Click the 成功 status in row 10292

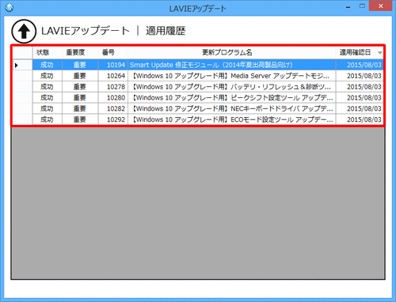click(x=48, y=119)
